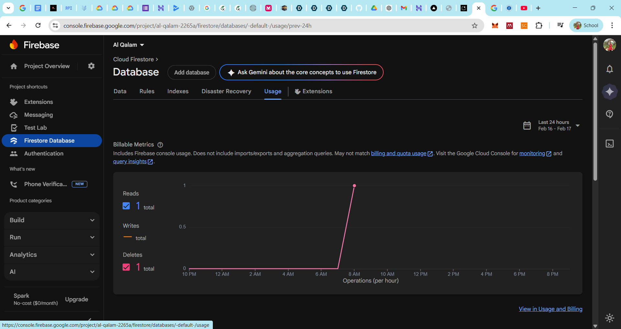The height and width of the screenshot is (329, 621).
Task: Bookmark this page with the star icon
Action: [x=474, y=25]
